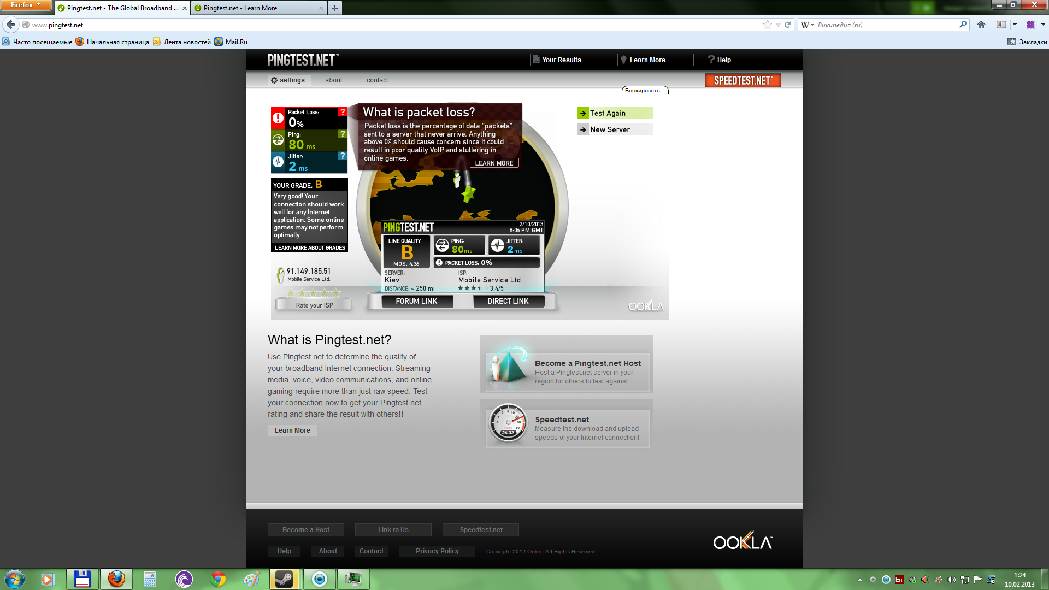
Task: Bookmark page with the star icon
Action: click(x=768, y=25)
